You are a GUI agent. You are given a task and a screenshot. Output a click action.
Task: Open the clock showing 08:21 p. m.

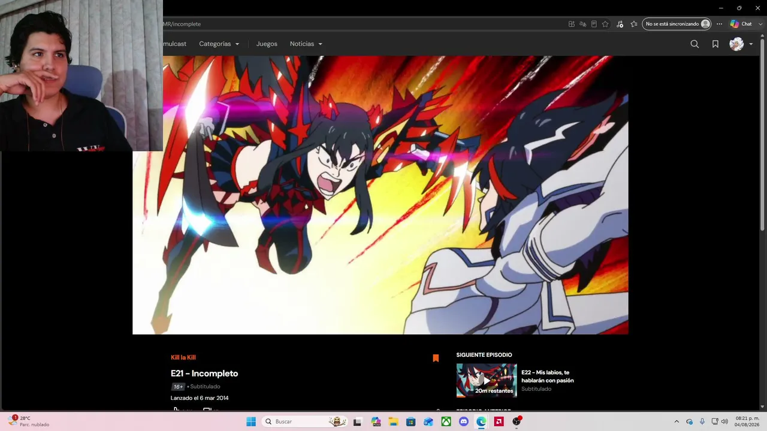coord(747,421)
